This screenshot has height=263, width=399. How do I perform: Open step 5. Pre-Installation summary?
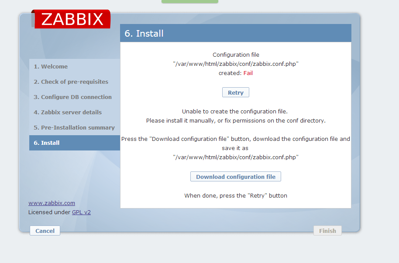75,127
